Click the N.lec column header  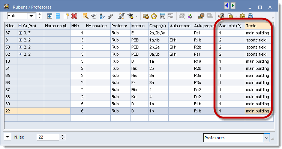click(x=11, y=26)
